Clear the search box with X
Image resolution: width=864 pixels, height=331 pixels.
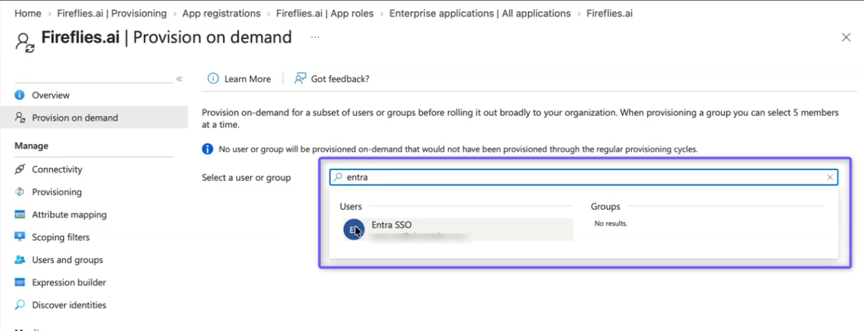(829, 177)
